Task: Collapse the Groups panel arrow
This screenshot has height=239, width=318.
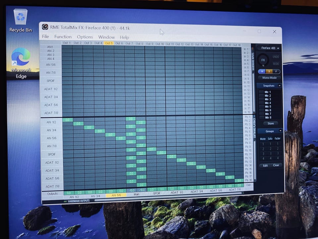Action: click(280, 131)
